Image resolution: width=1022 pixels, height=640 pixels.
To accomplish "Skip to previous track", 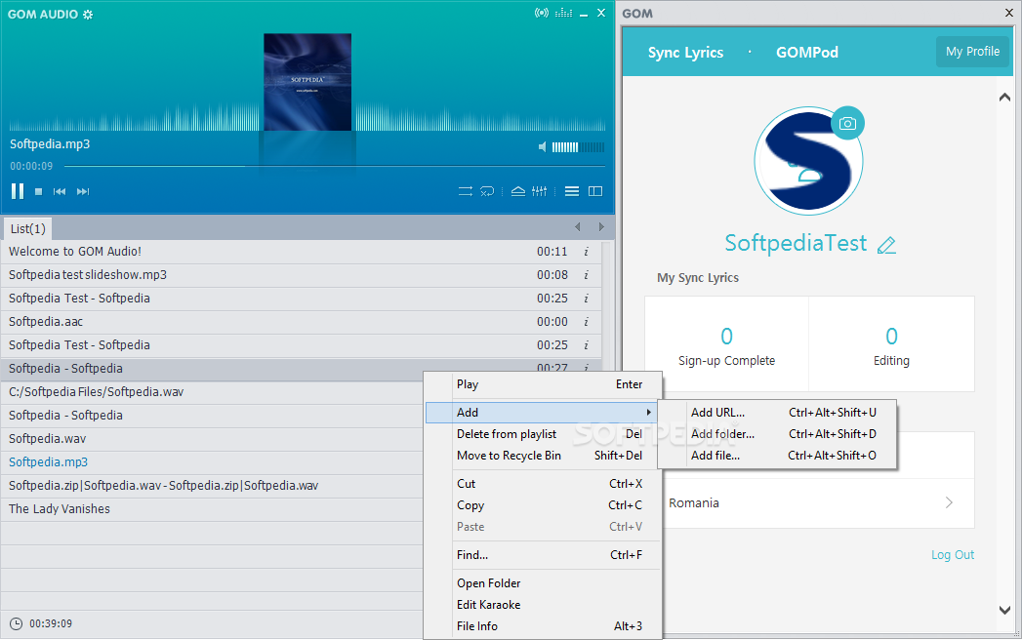I will point(60,191).
